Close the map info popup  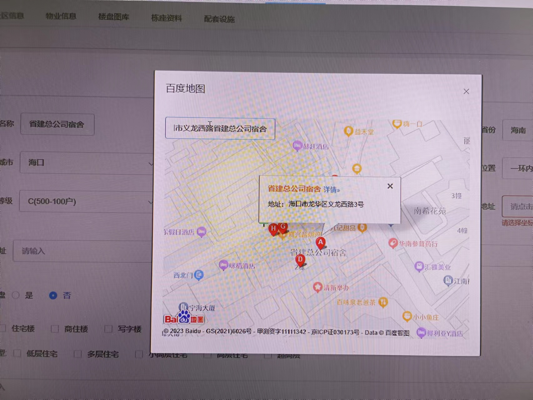(x=390, y=186)
